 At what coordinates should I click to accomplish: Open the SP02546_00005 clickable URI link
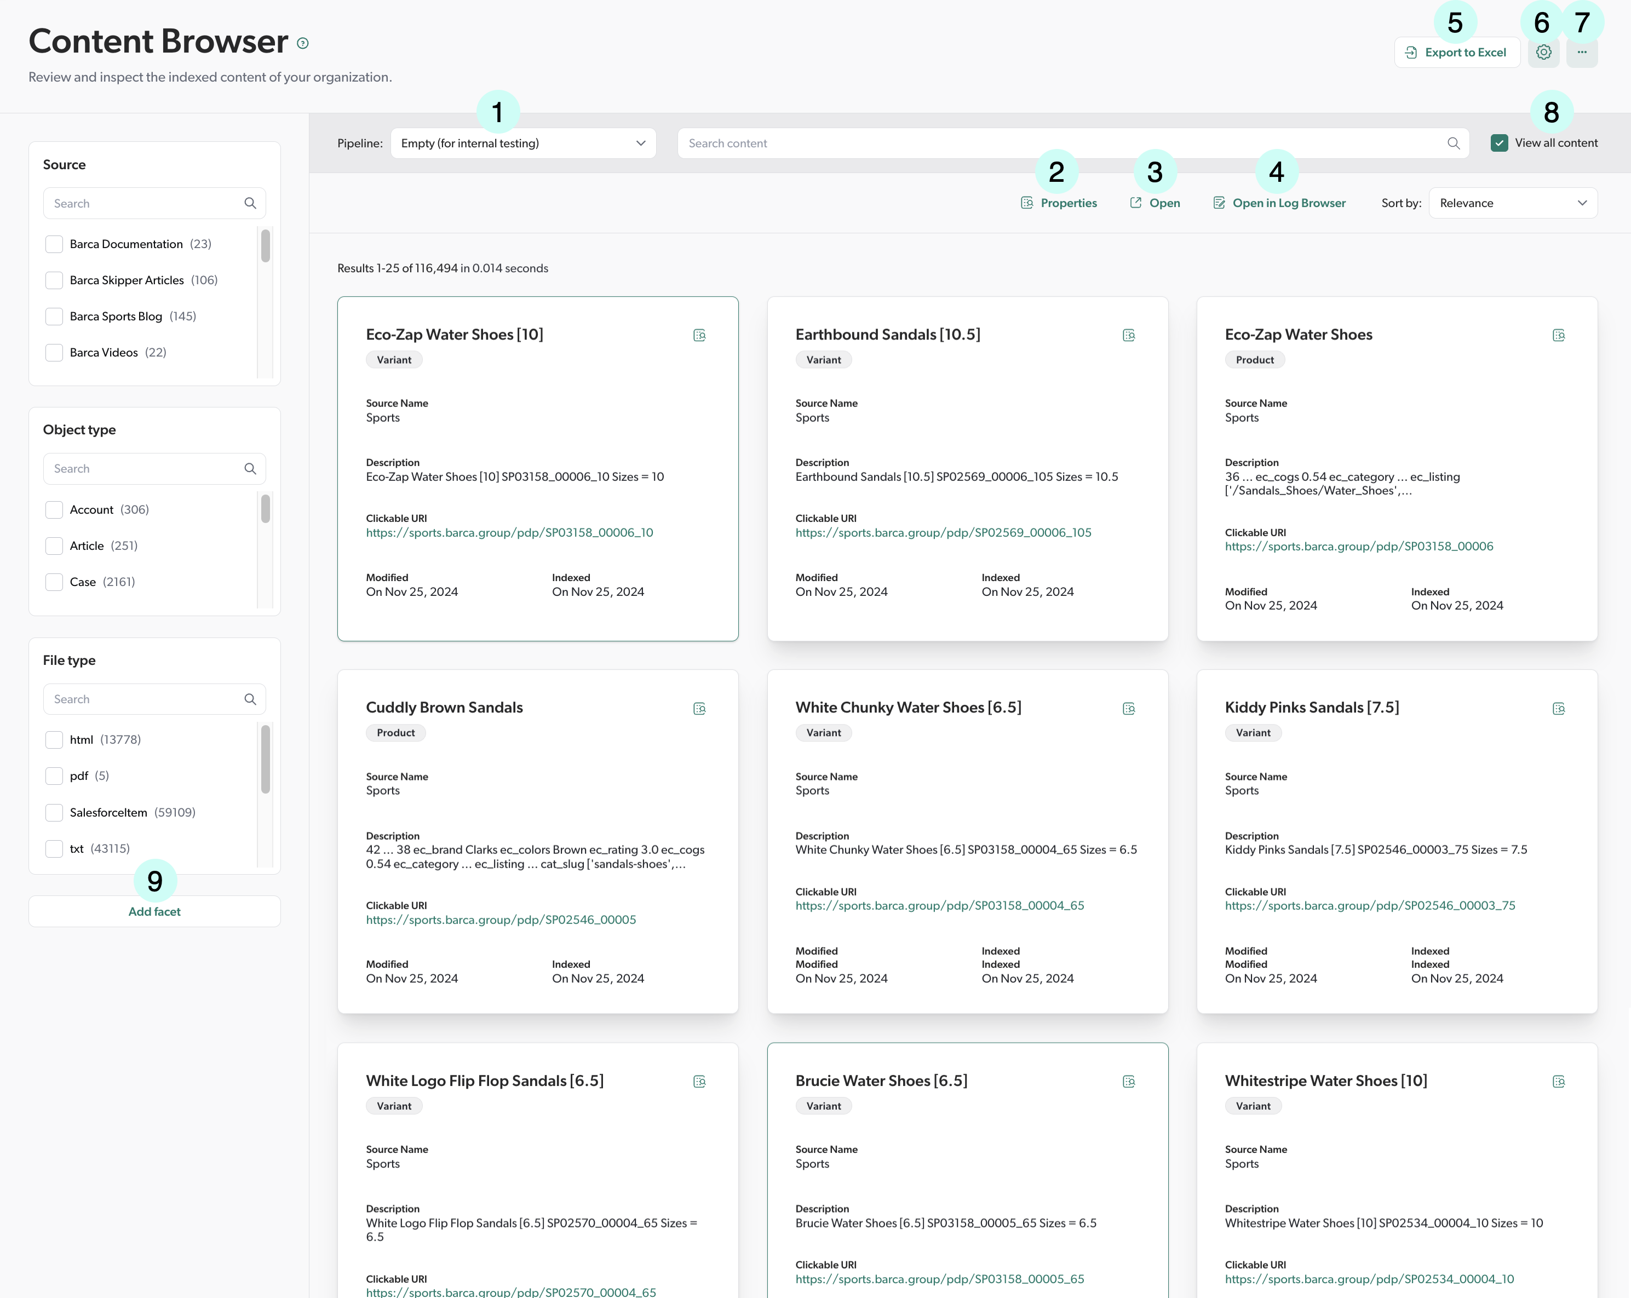click(x=501, y=920)
